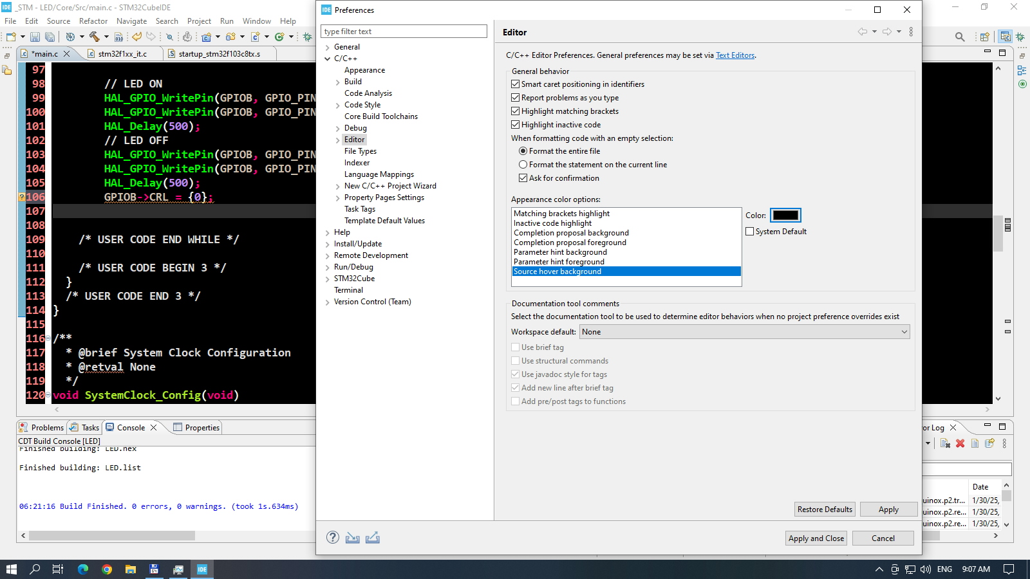
Task: Uncheck Report problems as you type
Action: (516, 97)
